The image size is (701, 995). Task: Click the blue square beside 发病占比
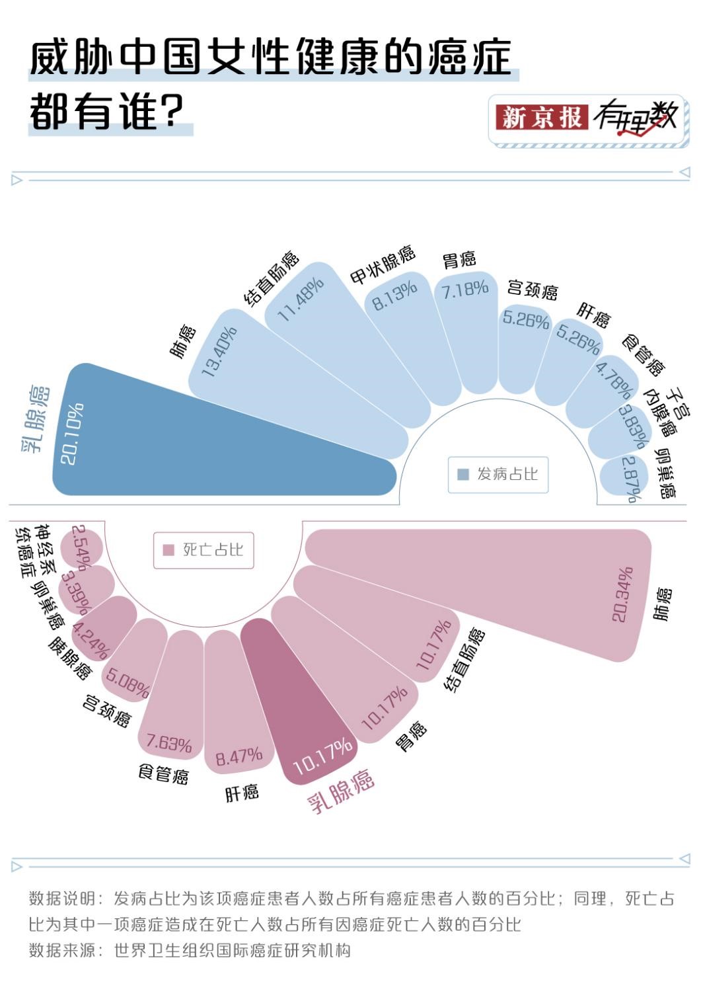(462, 474)
